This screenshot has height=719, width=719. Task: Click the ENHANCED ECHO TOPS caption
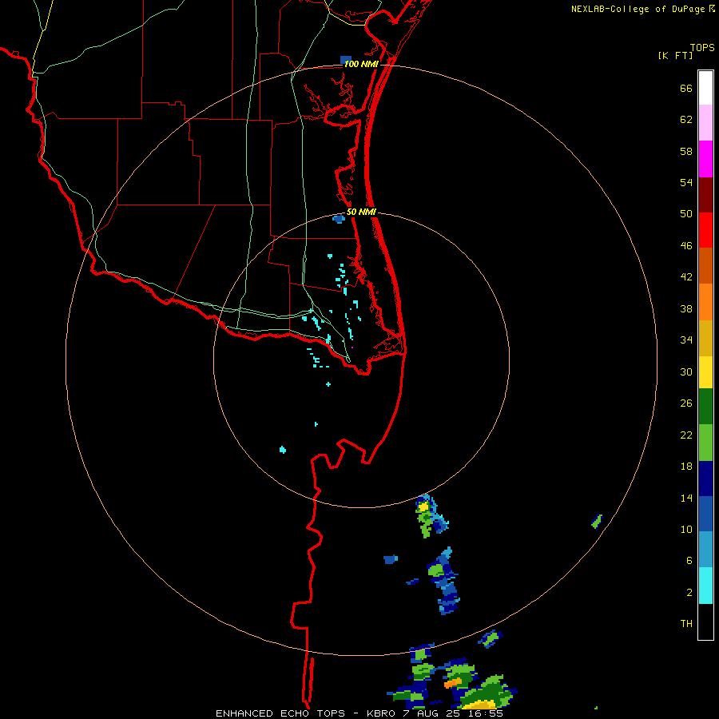pos(280,713)
